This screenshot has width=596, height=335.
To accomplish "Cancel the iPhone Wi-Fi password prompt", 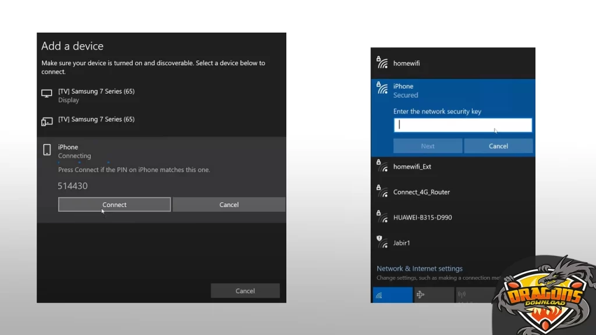I will click(498, 146).
